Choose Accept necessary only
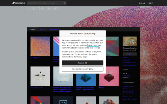The height and width of the screenshot is (104, 167). pos(82,69)
